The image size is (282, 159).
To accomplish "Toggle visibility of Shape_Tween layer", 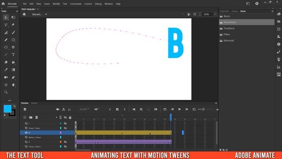I will pos(65,128).
